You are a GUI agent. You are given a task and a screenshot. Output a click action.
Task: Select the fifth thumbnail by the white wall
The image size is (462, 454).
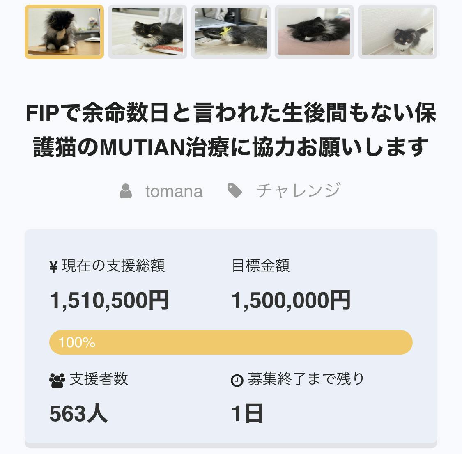pos(398,32)
